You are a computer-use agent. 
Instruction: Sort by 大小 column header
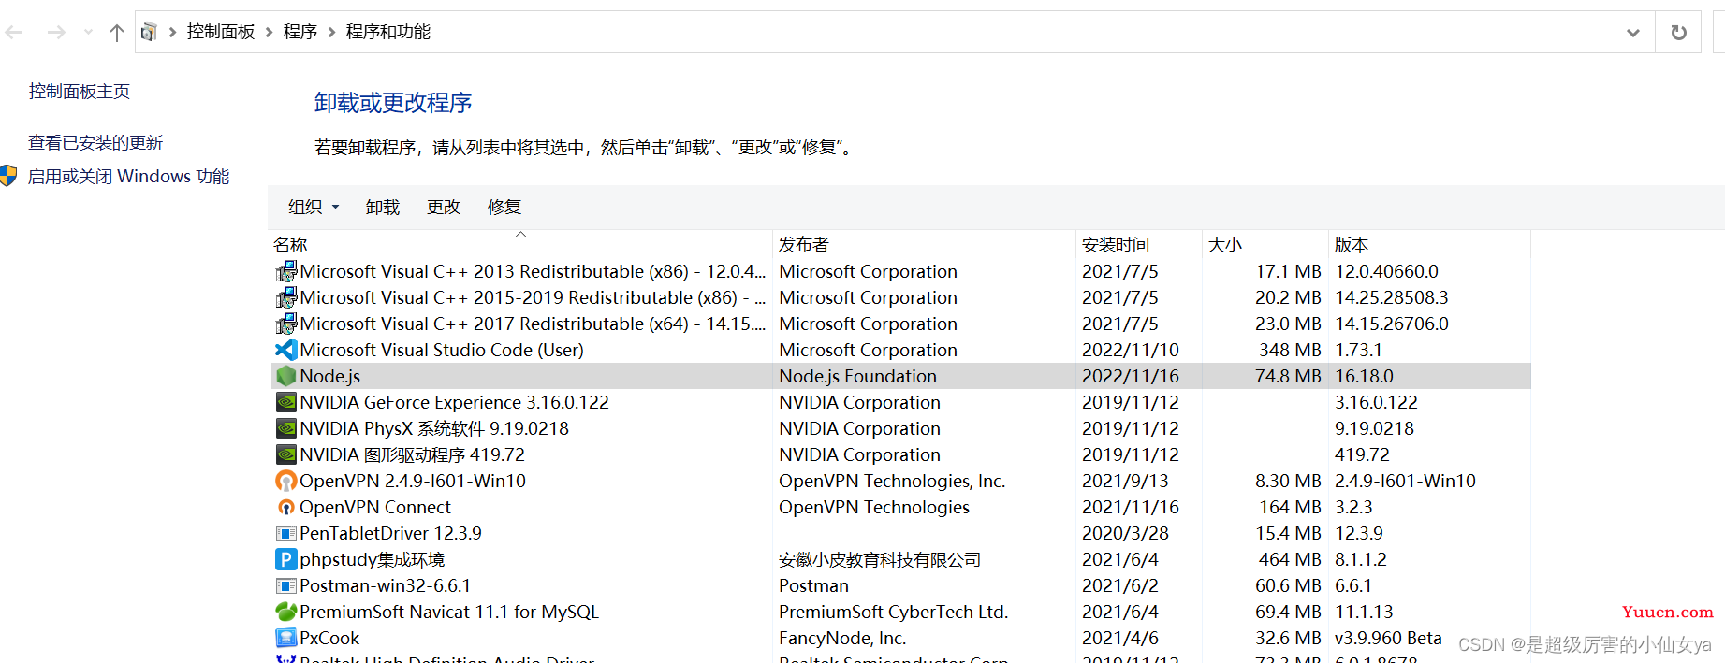tap(1225, 244)
